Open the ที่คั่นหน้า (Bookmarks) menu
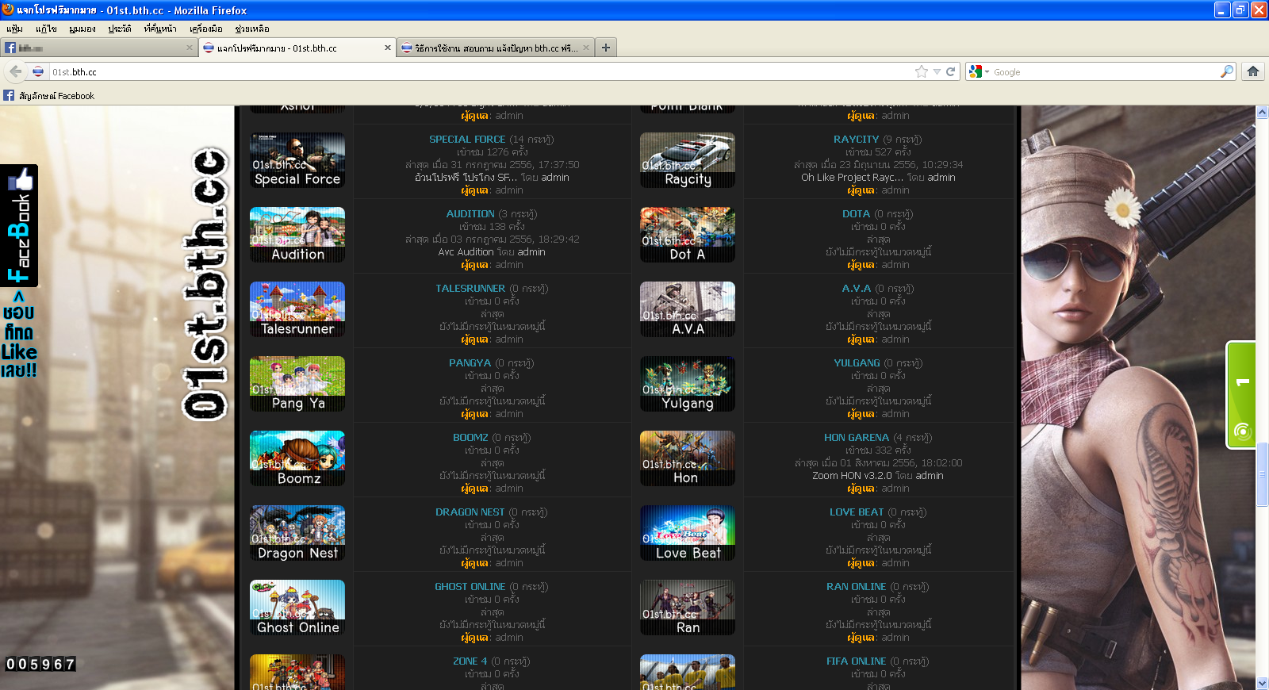The width and height of the screenshot is (1269, 690). (160, 29)
